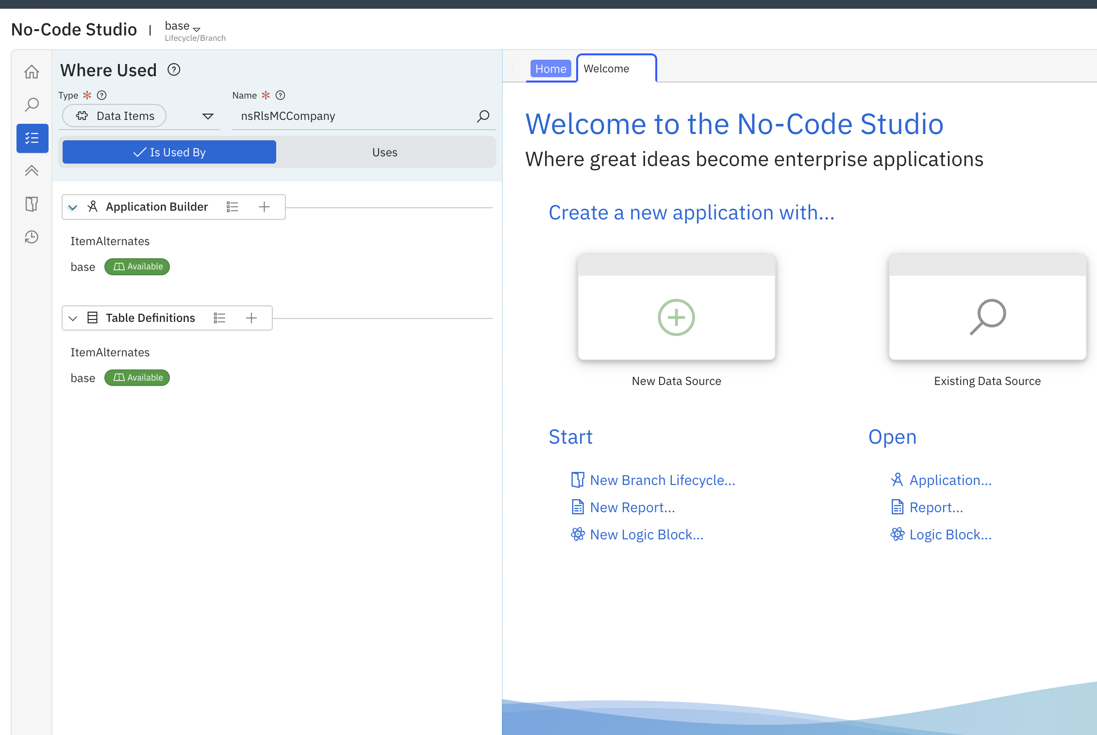
Task: Open the Search icon in the sidebar
Action: point(32,105)
